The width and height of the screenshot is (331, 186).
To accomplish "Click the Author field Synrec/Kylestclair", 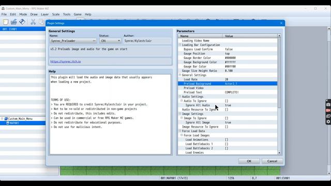I will tap(147, 41).
